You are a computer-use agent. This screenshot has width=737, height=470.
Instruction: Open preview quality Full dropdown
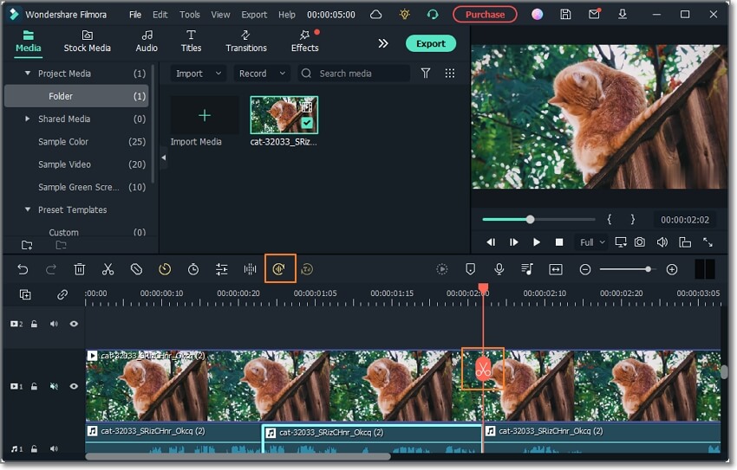[x=591, y=242]
